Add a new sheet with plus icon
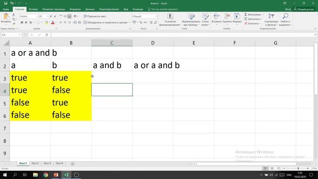Image resolution: width=318 pixels, height=179 pixels. tap(73, 164)
